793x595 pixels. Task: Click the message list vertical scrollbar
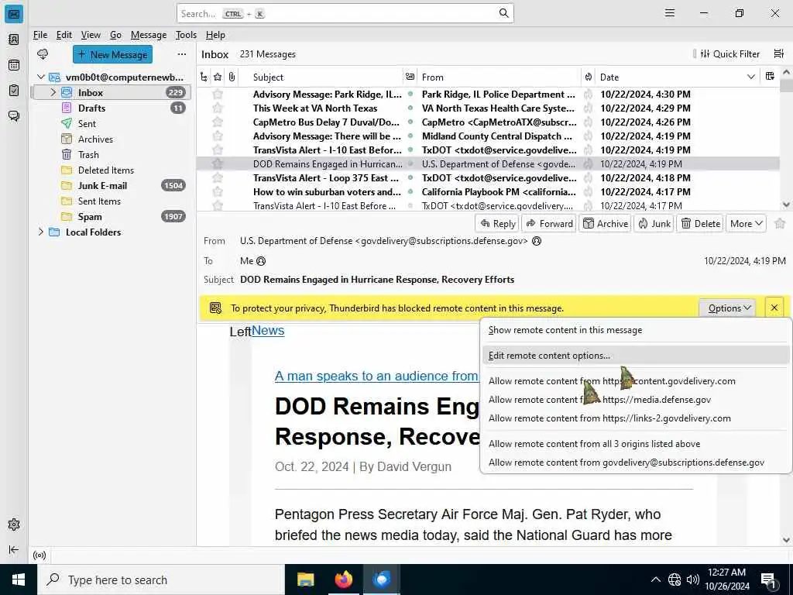click(x=786, y=139)
